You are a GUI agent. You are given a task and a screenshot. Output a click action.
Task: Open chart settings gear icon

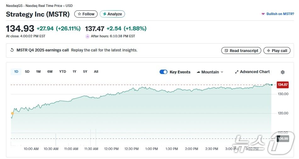[x=283, y=72]
